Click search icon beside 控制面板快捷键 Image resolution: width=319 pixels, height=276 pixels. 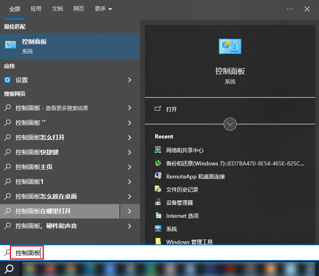click(x=7, y=152)
